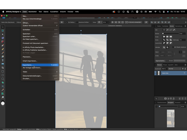The width and height of the screenshot is (187, 140).
Task: Open Dokumenteinstellungen... menu item
Action: click(x=40, y=76)
